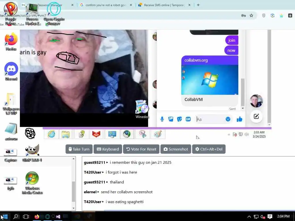
Task: Open the Windows Media Center shortcut
Action: pos(32,183)
